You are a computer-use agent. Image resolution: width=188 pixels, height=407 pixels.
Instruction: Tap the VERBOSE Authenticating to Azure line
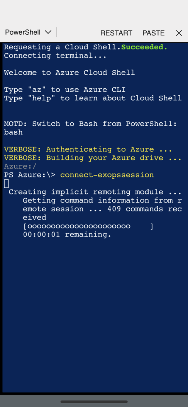pyautogui.click(x=88, y=149)
